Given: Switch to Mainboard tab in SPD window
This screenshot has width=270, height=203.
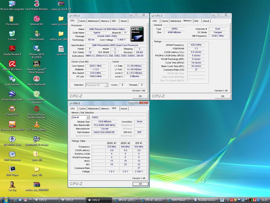Looking at the screenshot, I should [x=93, y=109].
